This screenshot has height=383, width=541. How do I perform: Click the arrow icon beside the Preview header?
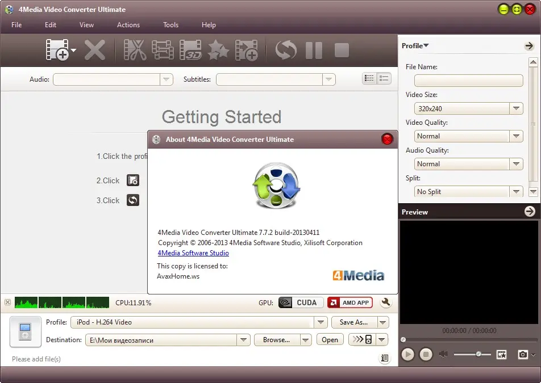point(530,212)
